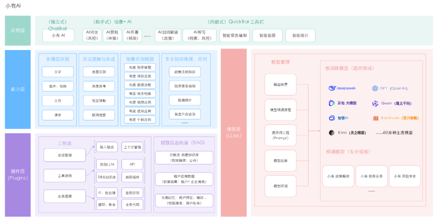Click the 长期记忆 用户私有 box

click(184, 200)
